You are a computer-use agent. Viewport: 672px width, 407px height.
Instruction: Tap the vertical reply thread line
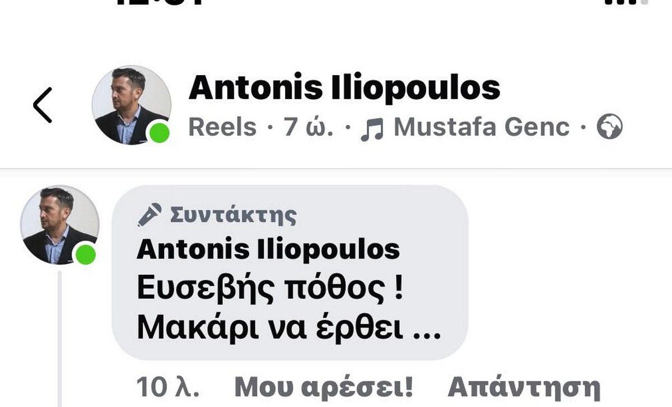[59, 339]
